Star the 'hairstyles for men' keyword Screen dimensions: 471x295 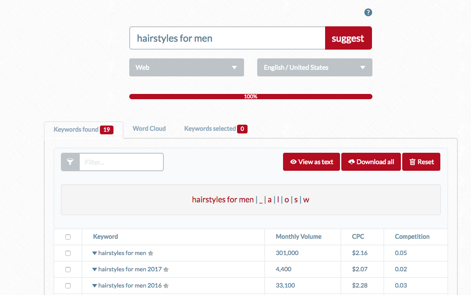point(151,253)
